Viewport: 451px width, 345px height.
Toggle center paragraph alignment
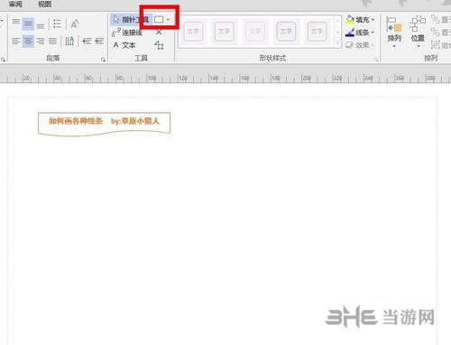(28, 41)
